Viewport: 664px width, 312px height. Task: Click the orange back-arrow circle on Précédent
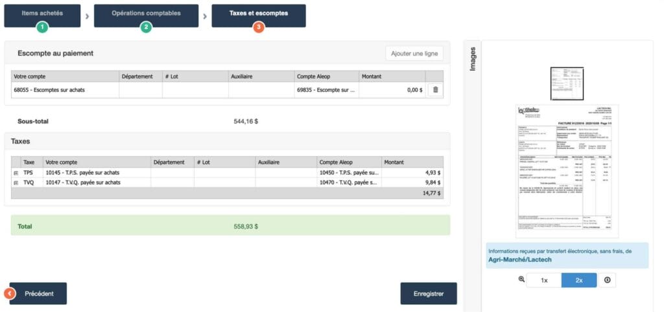(10, 293)
